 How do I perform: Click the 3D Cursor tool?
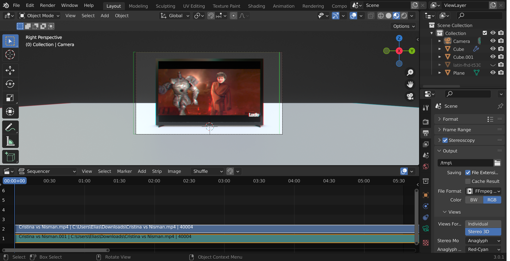coord(10,55)
